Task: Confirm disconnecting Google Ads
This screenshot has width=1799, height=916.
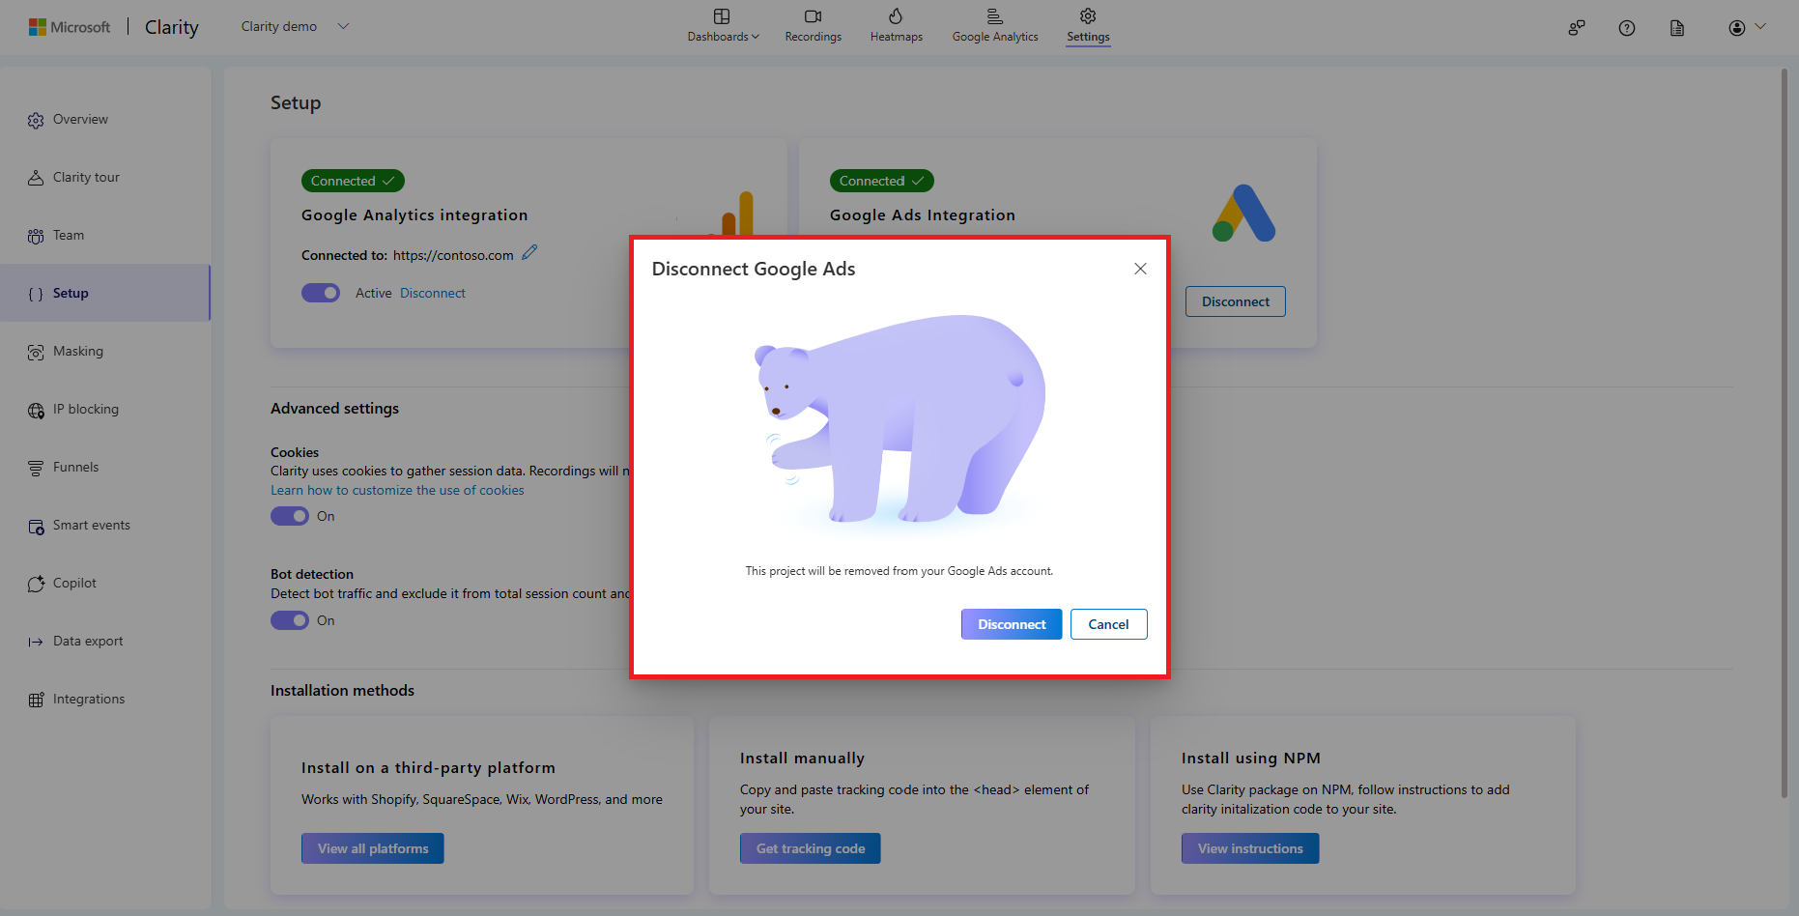Action: (x=1011, y=624)
